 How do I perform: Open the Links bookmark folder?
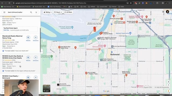83,7
